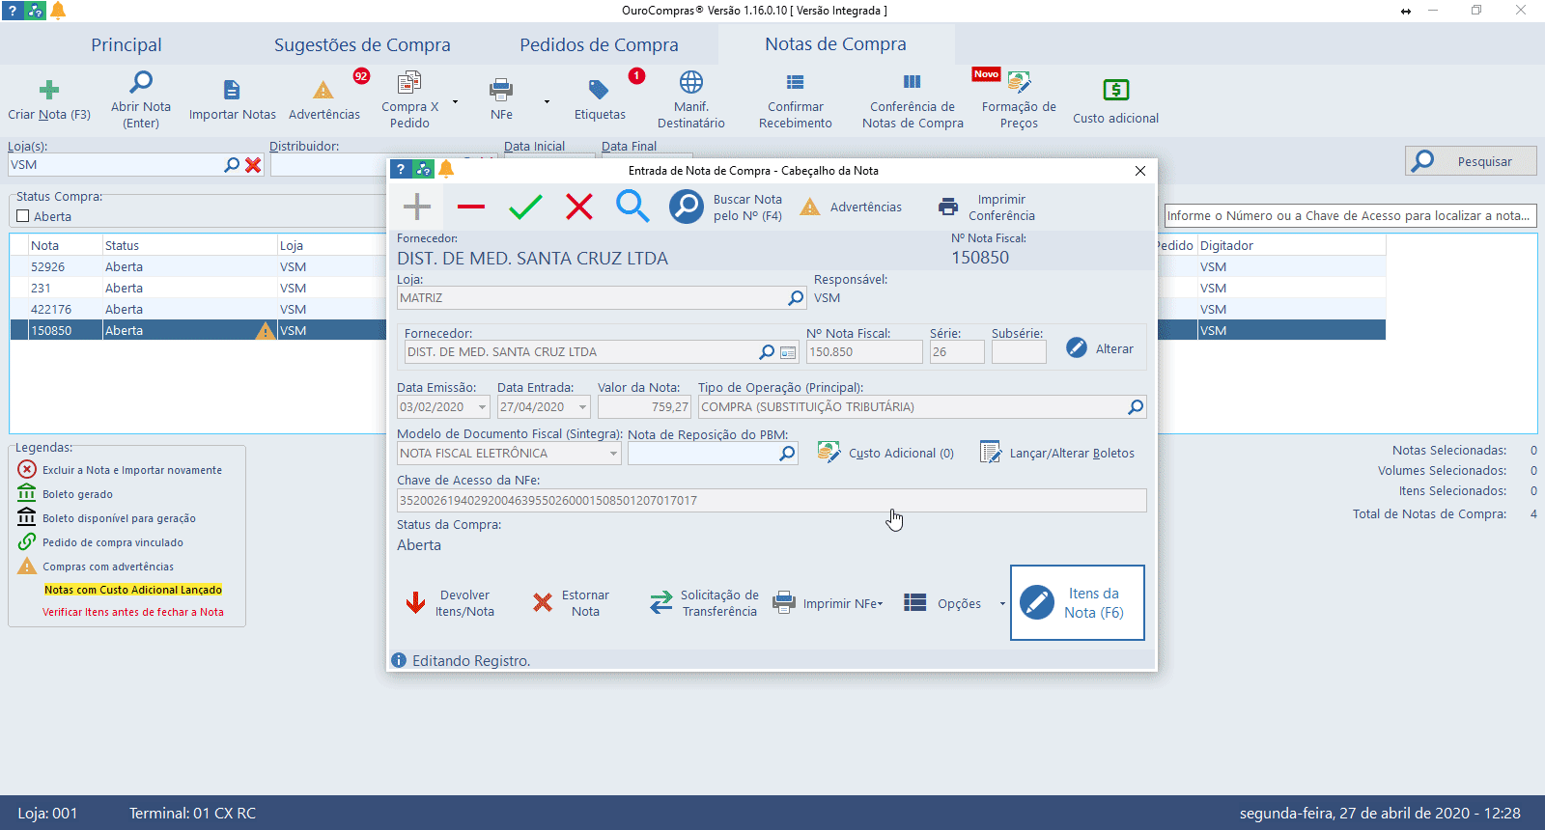Click Lançar/Alterar Boletos button
Image resolution: width=1545 pixels, height=830 pixels.
click(x=1057, y=453)
